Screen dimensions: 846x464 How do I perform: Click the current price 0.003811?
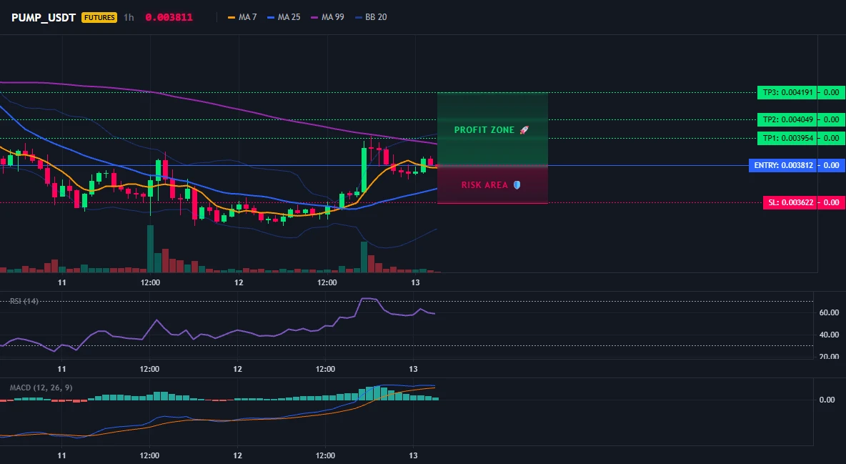point(169,17)
